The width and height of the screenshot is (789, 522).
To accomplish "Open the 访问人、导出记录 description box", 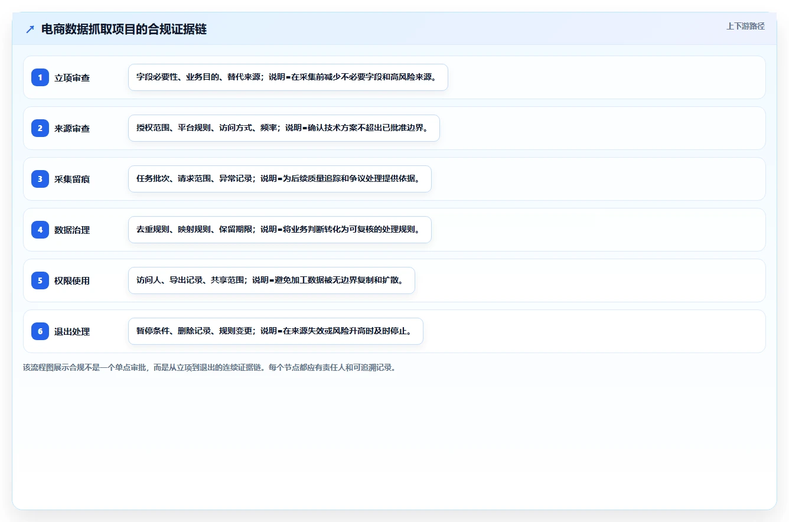I will click(272, 280).
